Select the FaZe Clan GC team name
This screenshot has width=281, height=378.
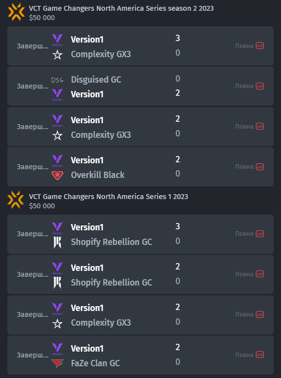95,363
